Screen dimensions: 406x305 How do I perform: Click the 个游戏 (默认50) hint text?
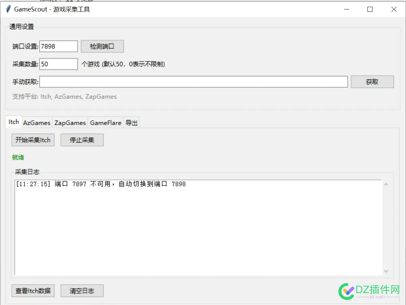pyautogui.click(x=123, y=64)
